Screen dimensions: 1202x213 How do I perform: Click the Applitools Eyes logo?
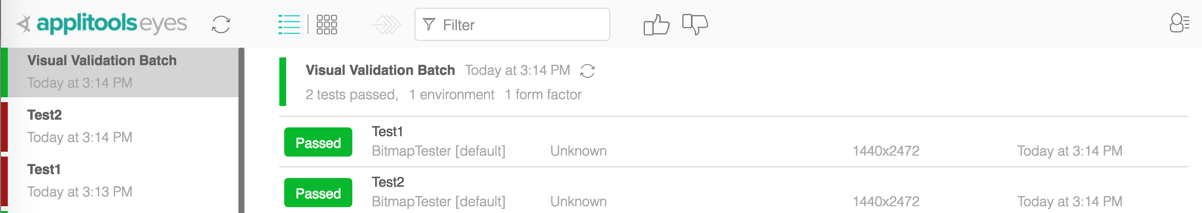point(101,24)
